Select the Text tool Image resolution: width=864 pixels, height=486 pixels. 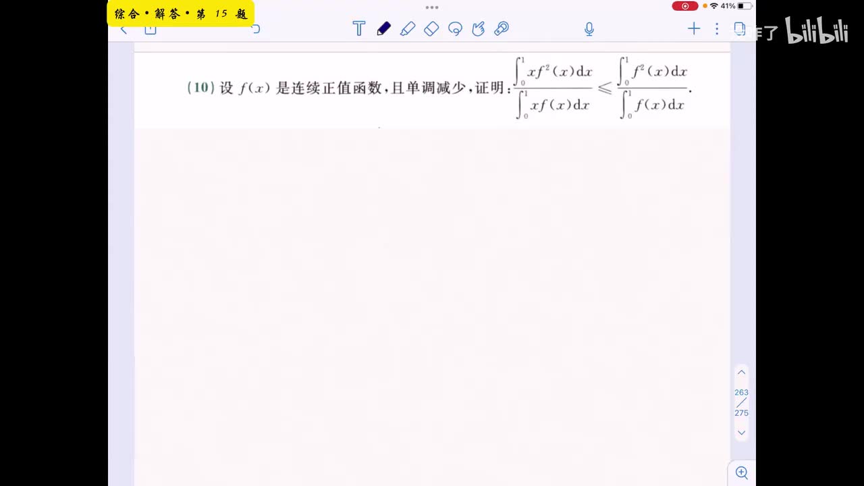point(359,28)
